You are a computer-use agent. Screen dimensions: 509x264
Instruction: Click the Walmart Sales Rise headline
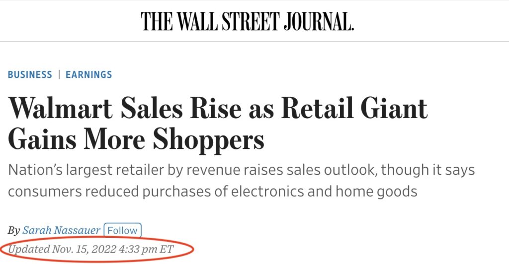[x=218, y=124]
